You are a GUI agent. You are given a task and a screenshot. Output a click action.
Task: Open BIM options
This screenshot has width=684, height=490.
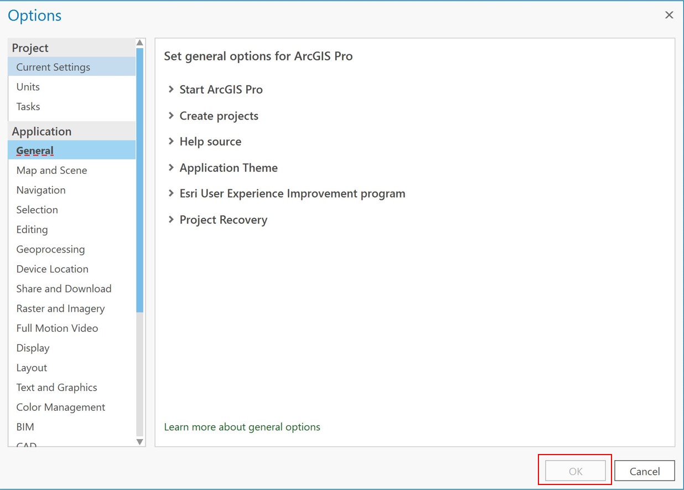pos(72,427)
